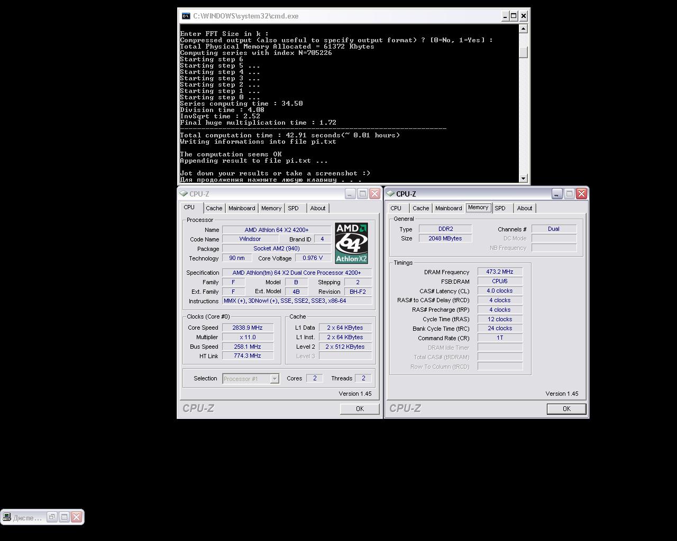This screenshot has width=677, height=541.
Task: Click Revision BH-F2 value
Action: coord(358,292)
